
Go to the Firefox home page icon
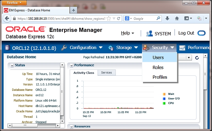[177, 18]
